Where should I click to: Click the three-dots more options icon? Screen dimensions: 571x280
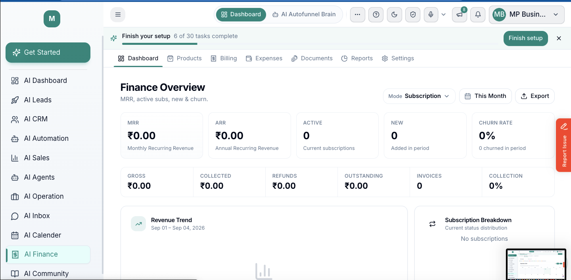tap(358, 15)
